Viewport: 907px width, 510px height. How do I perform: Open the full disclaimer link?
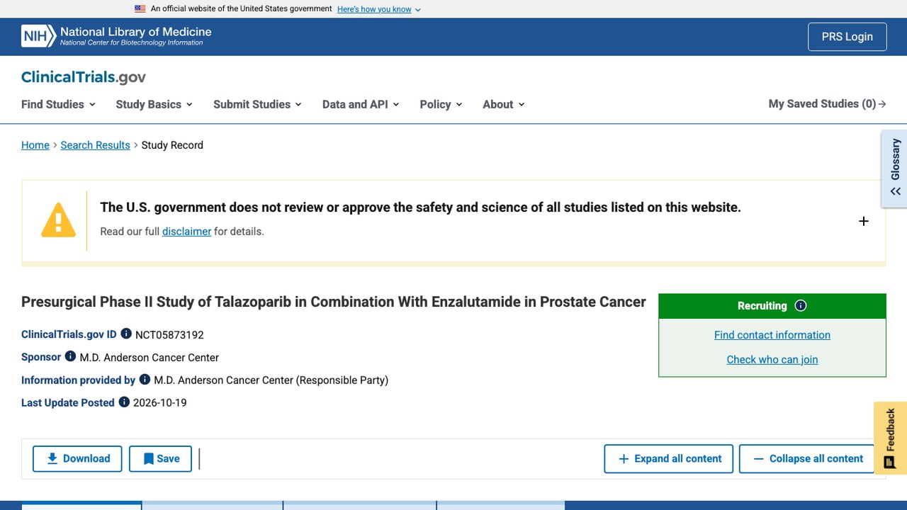click(x=186, y=232)
